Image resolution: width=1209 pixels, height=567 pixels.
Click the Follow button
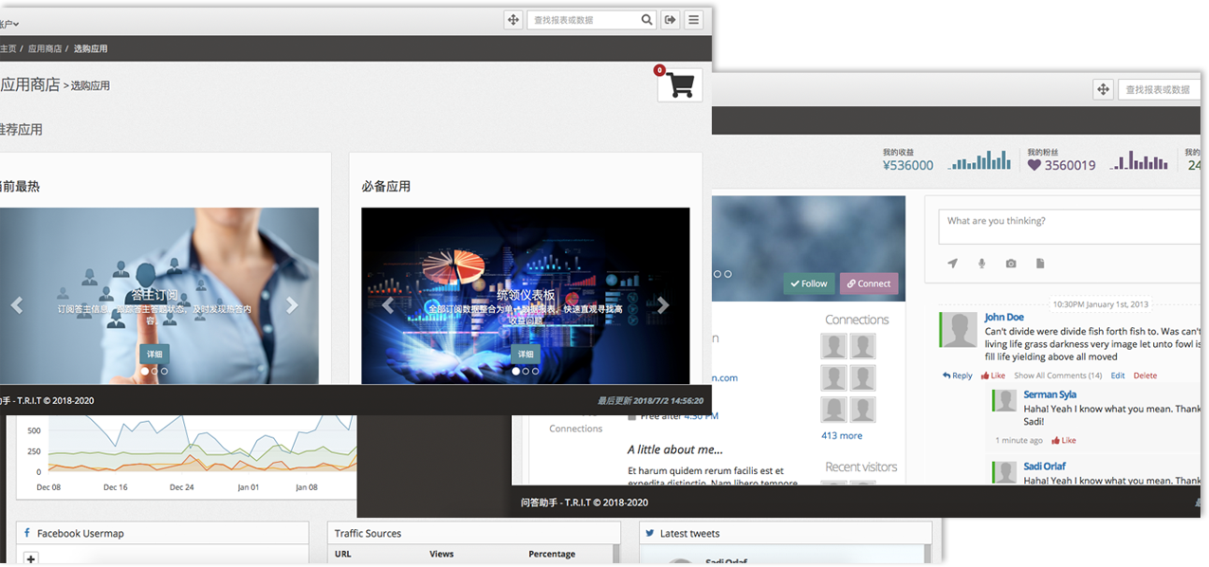(x=808, y=283)
